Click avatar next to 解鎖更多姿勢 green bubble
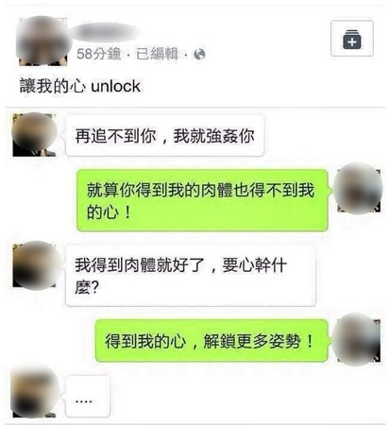Screen dimensions: 390x425 pyautogui.click(x=359, y=340)
